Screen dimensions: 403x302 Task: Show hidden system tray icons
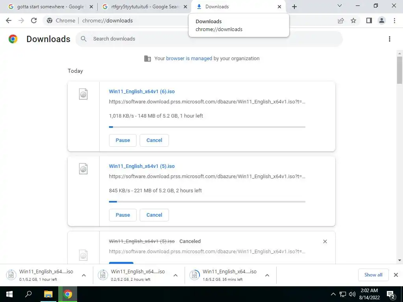point(333,294)
